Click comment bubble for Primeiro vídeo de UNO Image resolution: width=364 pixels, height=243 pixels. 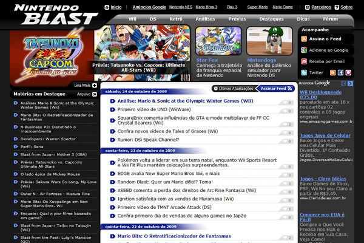286,111
